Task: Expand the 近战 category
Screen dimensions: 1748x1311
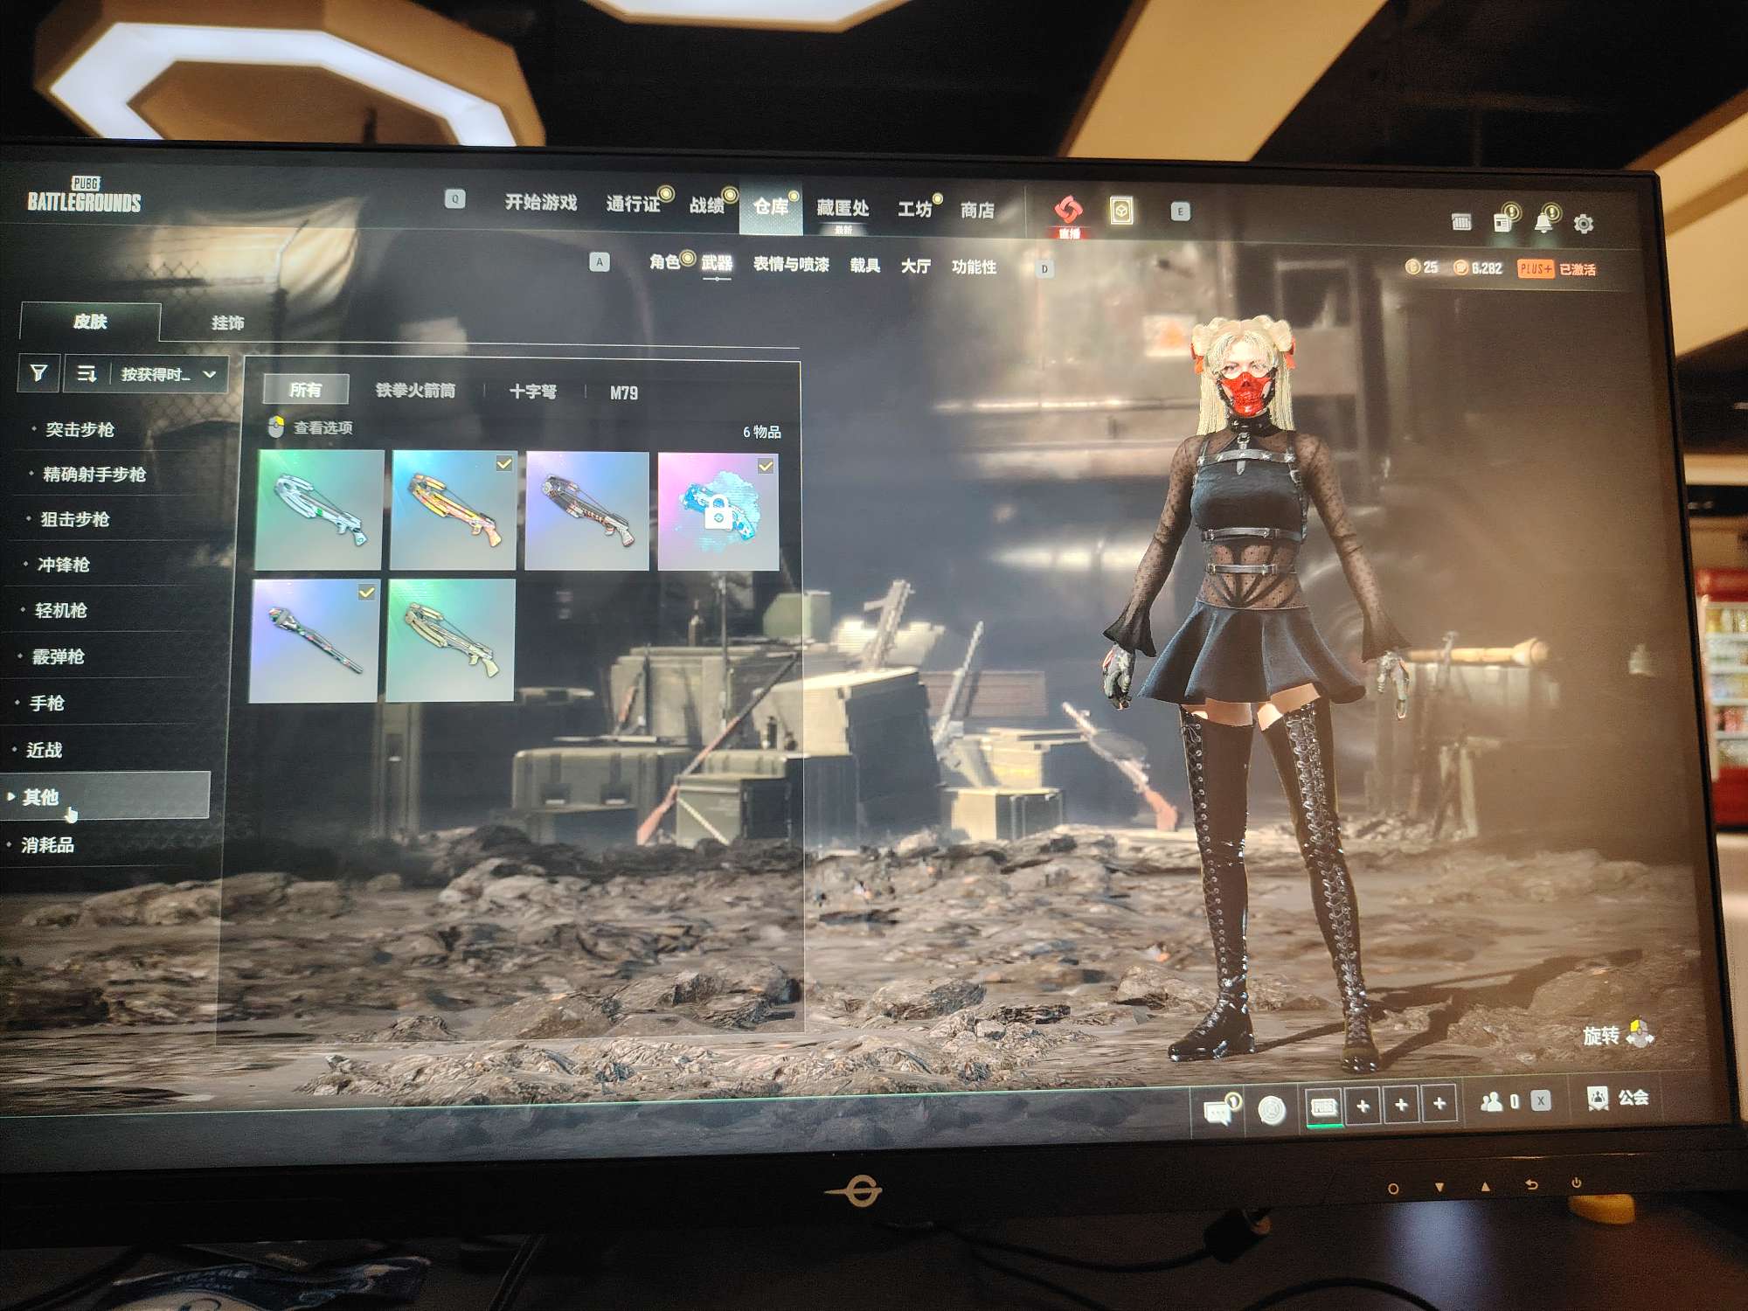Action: point(44,750)
